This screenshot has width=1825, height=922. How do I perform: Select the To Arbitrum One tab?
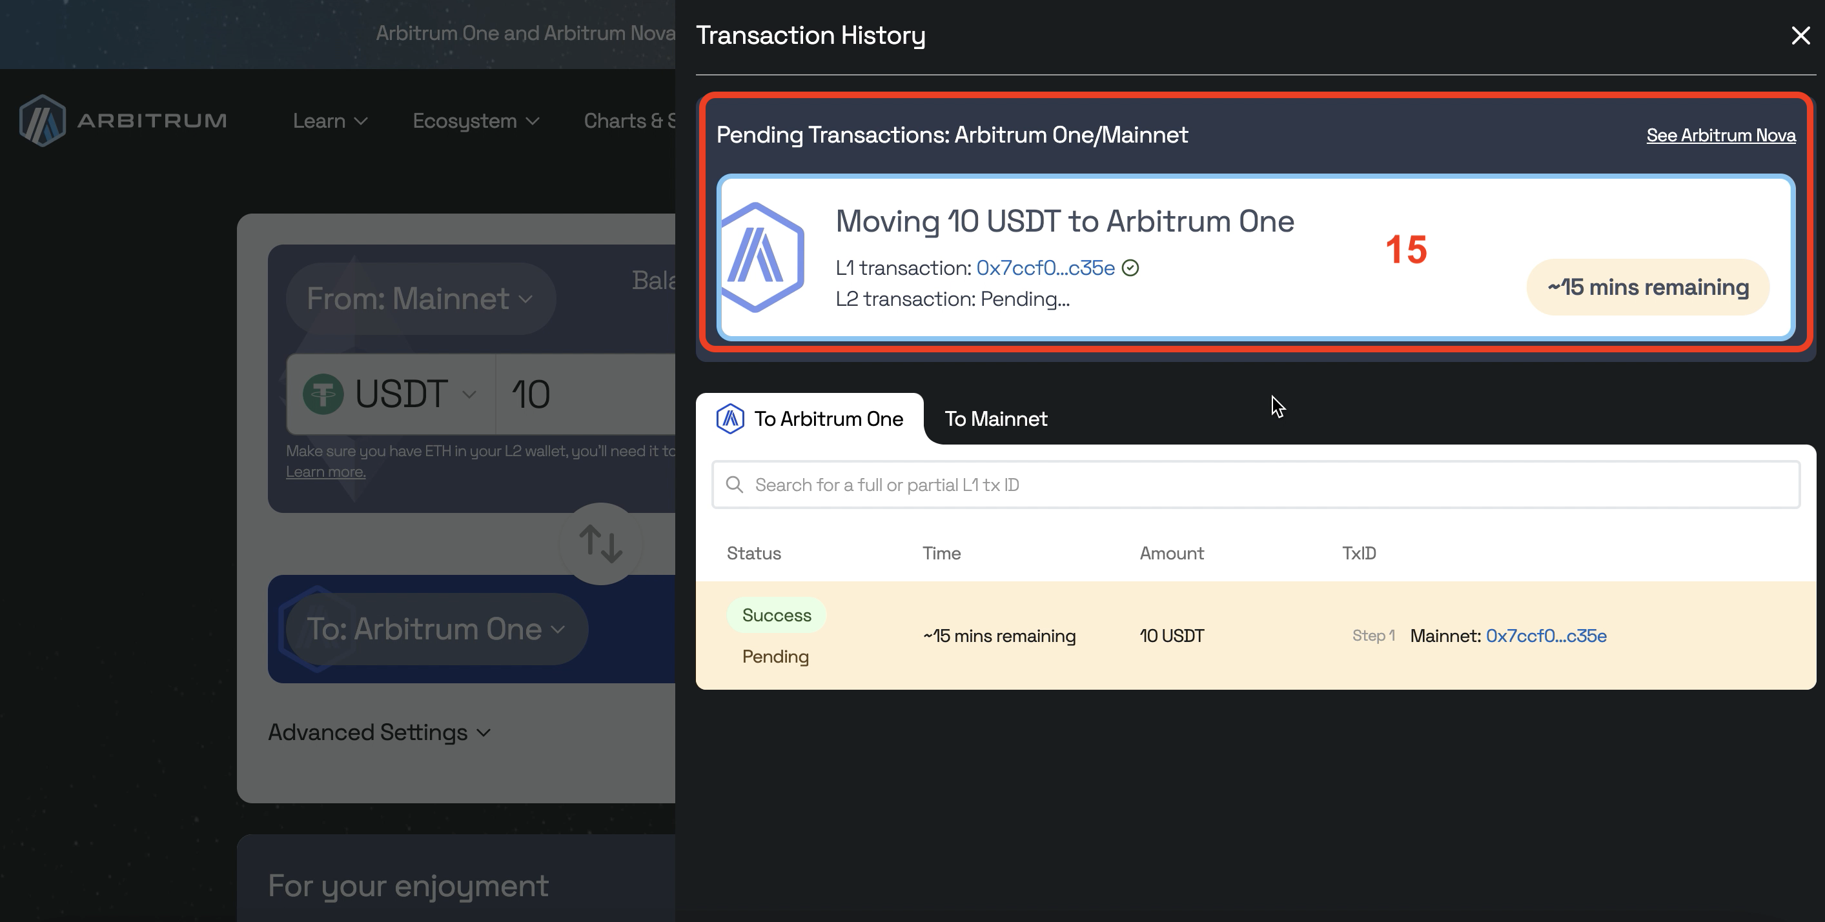coord(828,419)
